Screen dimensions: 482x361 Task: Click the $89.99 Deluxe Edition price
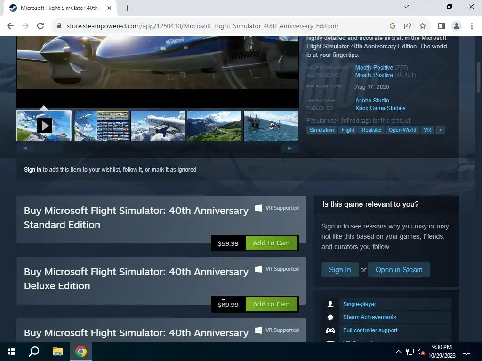point(228,305)
